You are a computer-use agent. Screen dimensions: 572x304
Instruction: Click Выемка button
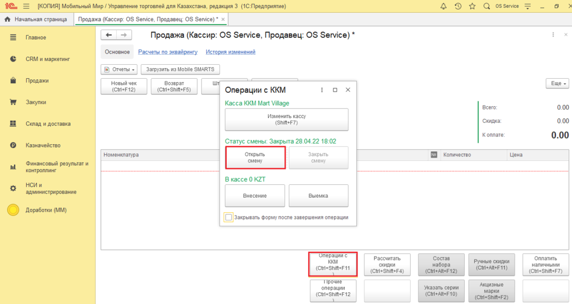(318, 196)
